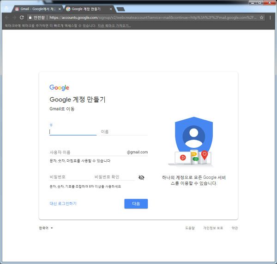
Task: Toggle password visibility eye icon
Action: click(x=141, y=177)
